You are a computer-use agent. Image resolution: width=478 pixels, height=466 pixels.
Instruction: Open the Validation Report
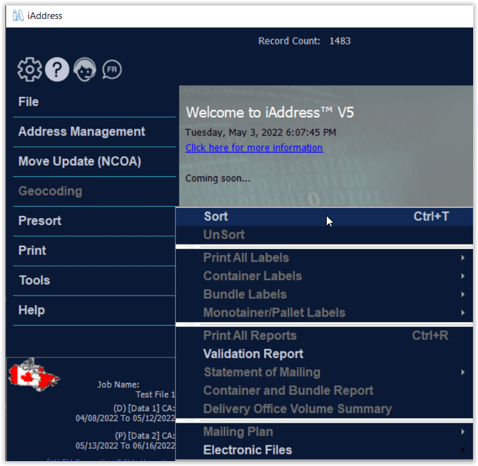click(x=324, y=354)
